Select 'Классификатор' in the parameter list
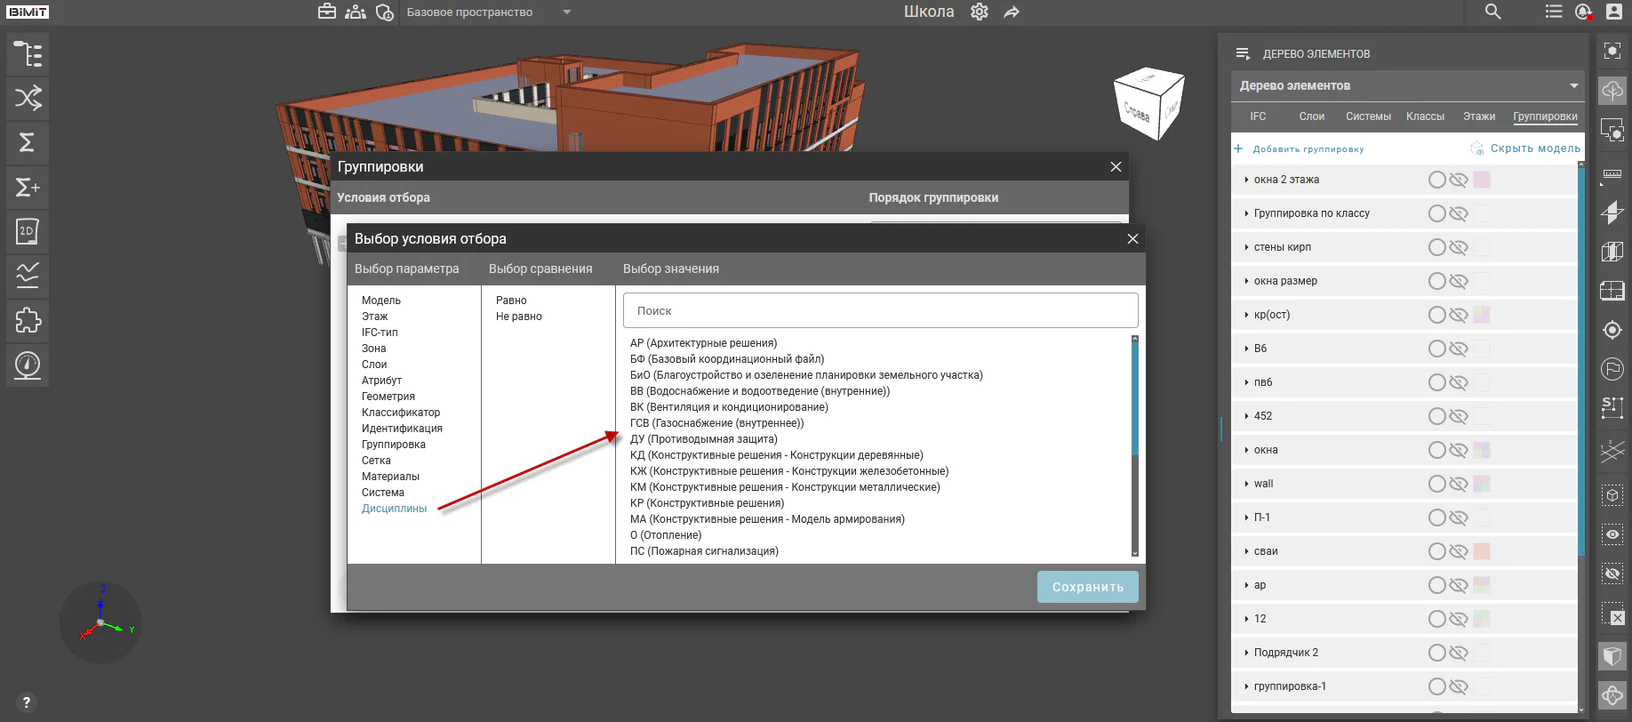The height and width of the screenshot is (722, 1632). pos(401,413)
